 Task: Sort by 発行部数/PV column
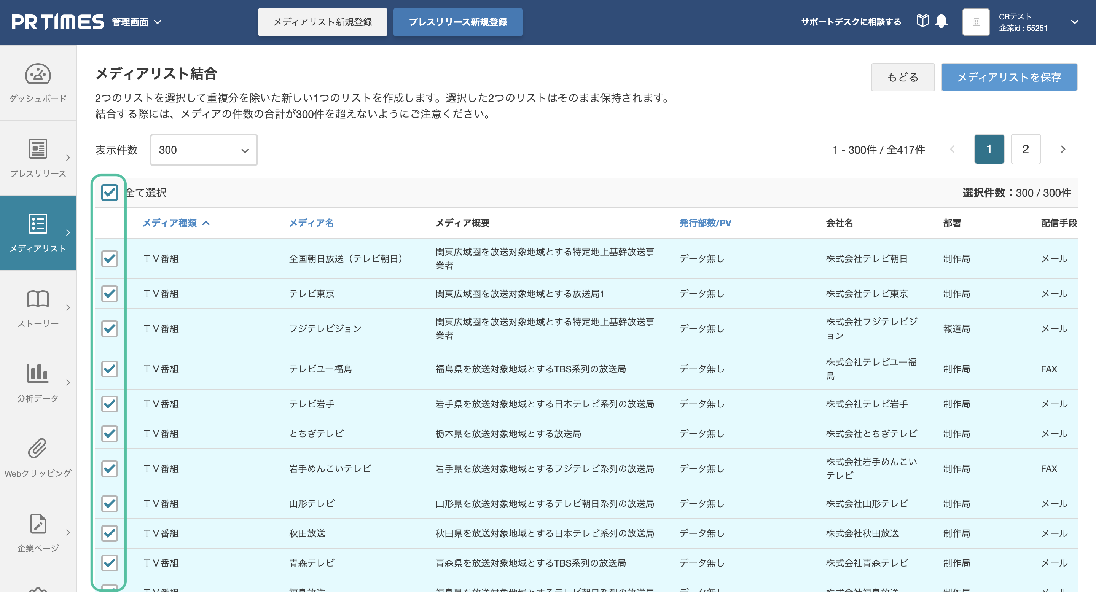coord(705,223)
